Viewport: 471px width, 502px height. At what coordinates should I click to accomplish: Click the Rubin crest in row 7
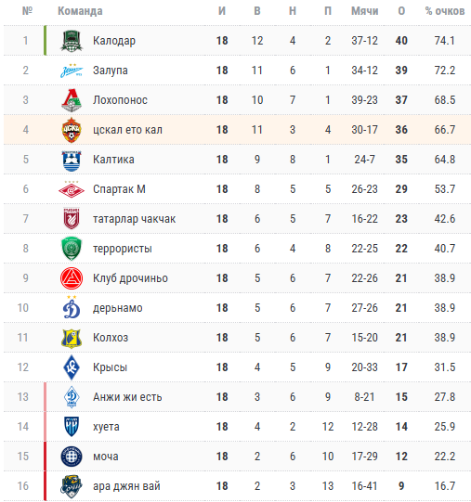pyautogui.click(x=72, y=219)
